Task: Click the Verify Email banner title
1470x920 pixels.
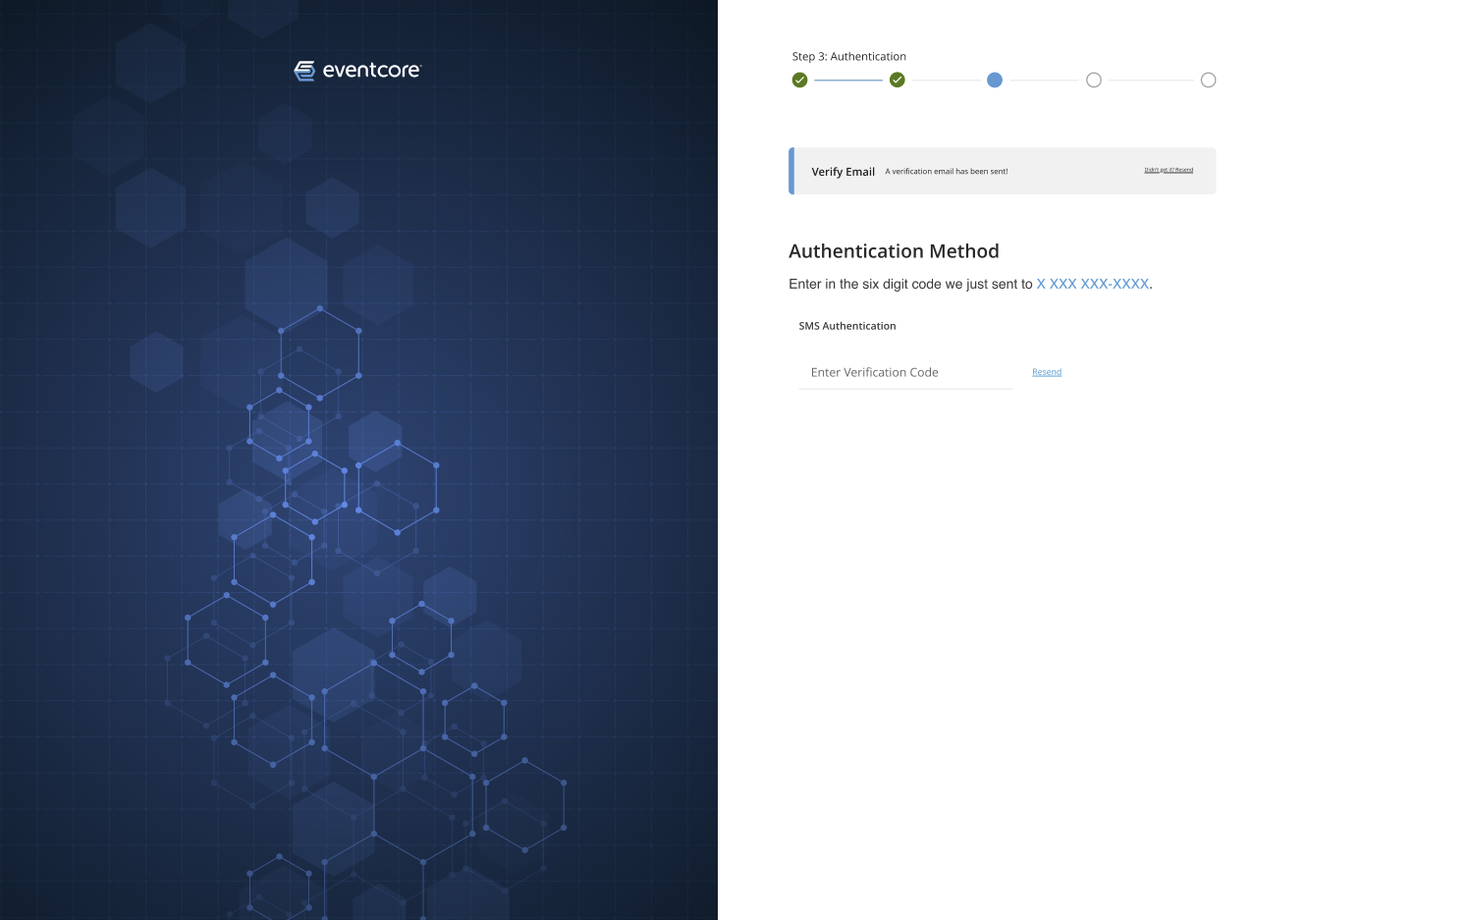Action: tap(843, 172)
